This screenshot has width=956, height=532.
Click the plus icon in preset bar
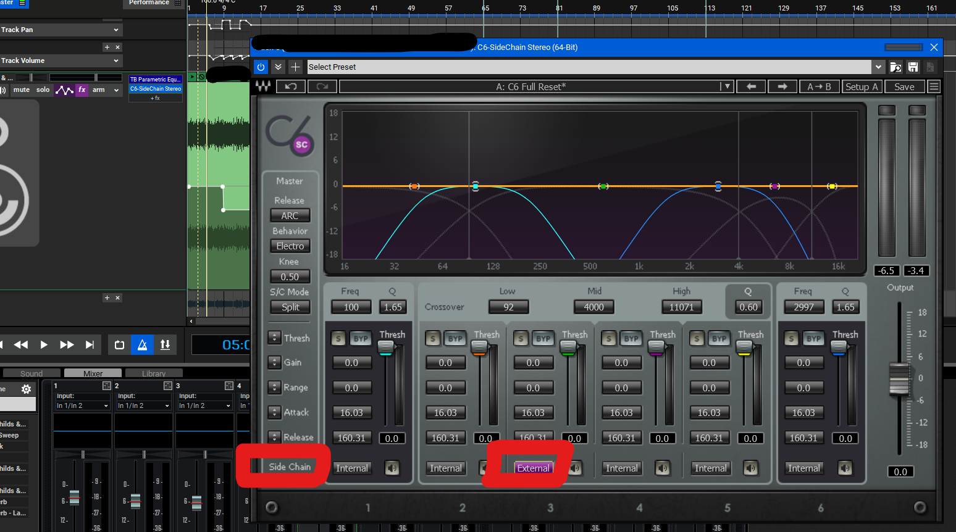coord(295,67)
